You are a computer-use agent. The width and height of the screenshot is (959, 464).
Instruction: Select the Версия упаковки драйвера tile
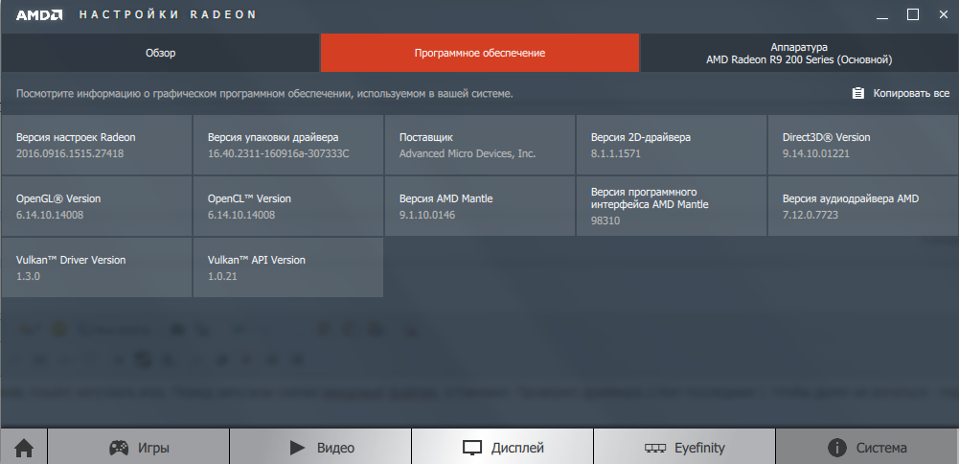[x=288, y=145]
